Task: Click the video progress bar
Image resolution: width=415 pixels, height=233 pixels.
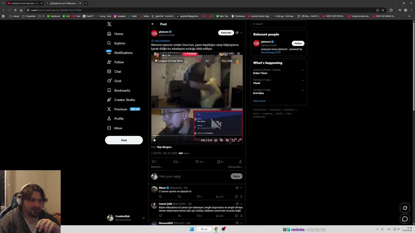Action: pos(197,136)
